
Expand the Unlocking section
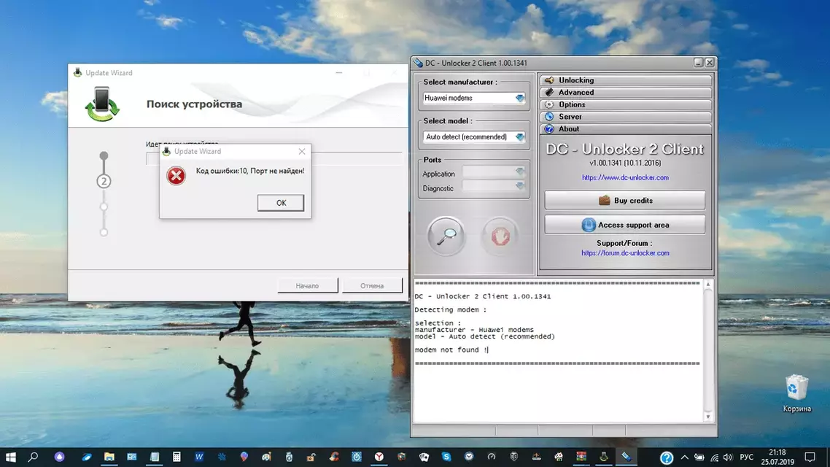pos(626,80)
